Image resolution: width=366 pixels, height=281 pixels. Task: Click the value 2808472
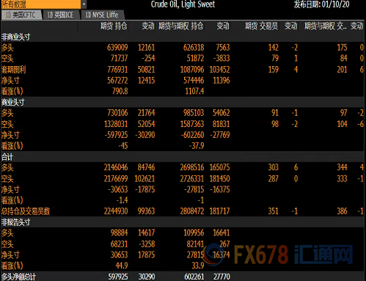click(192, 211)
